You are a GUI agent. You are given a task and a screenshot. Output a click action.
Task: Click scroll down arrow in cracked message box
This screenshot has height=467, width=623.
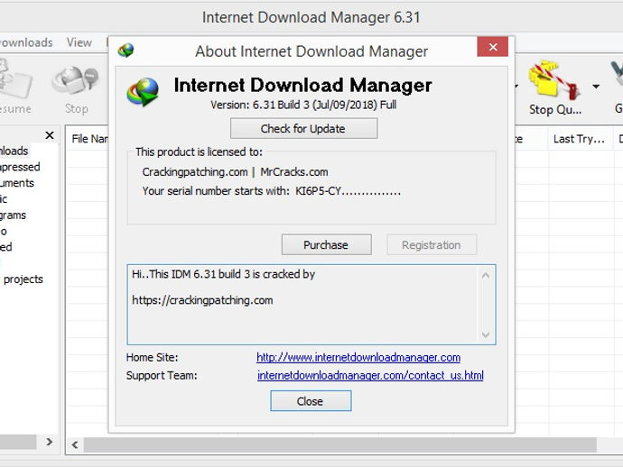(486, 334)
